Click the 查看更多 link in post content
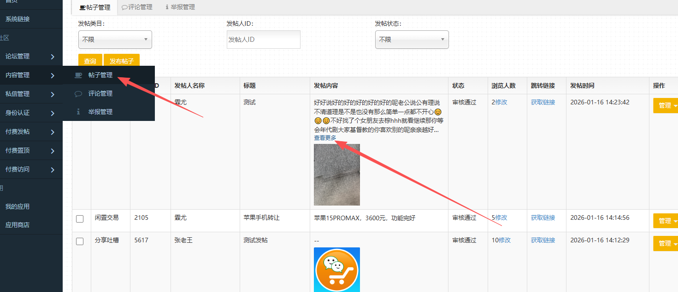The width and height of the screenshot is (678, 292). 325,138
